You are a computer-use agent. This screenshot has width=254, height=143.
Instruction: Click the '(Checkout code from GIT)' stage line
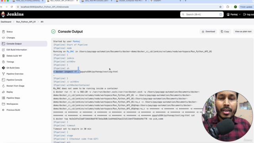76,139
